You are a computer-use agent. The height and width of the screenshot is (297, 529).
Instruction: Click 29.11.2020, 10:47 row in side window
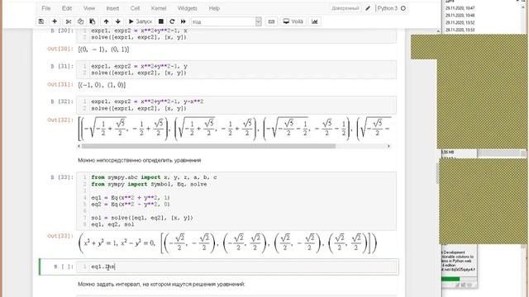point(460,8)
